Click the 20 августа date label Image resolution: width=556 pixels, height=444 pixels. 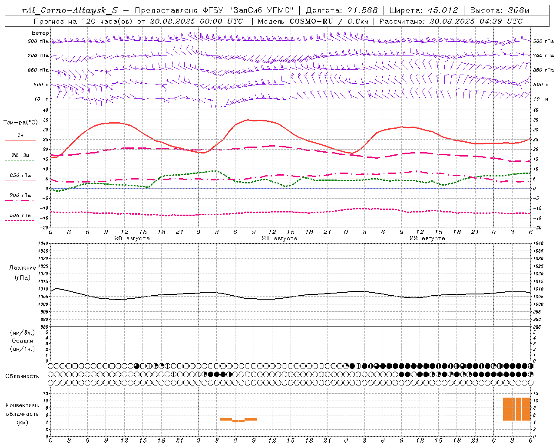[132, 238]
